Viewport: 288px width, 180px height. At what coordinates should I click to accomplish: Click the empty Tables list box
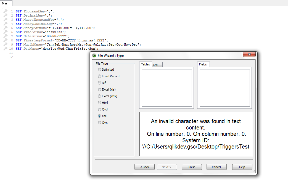point(167,88)
